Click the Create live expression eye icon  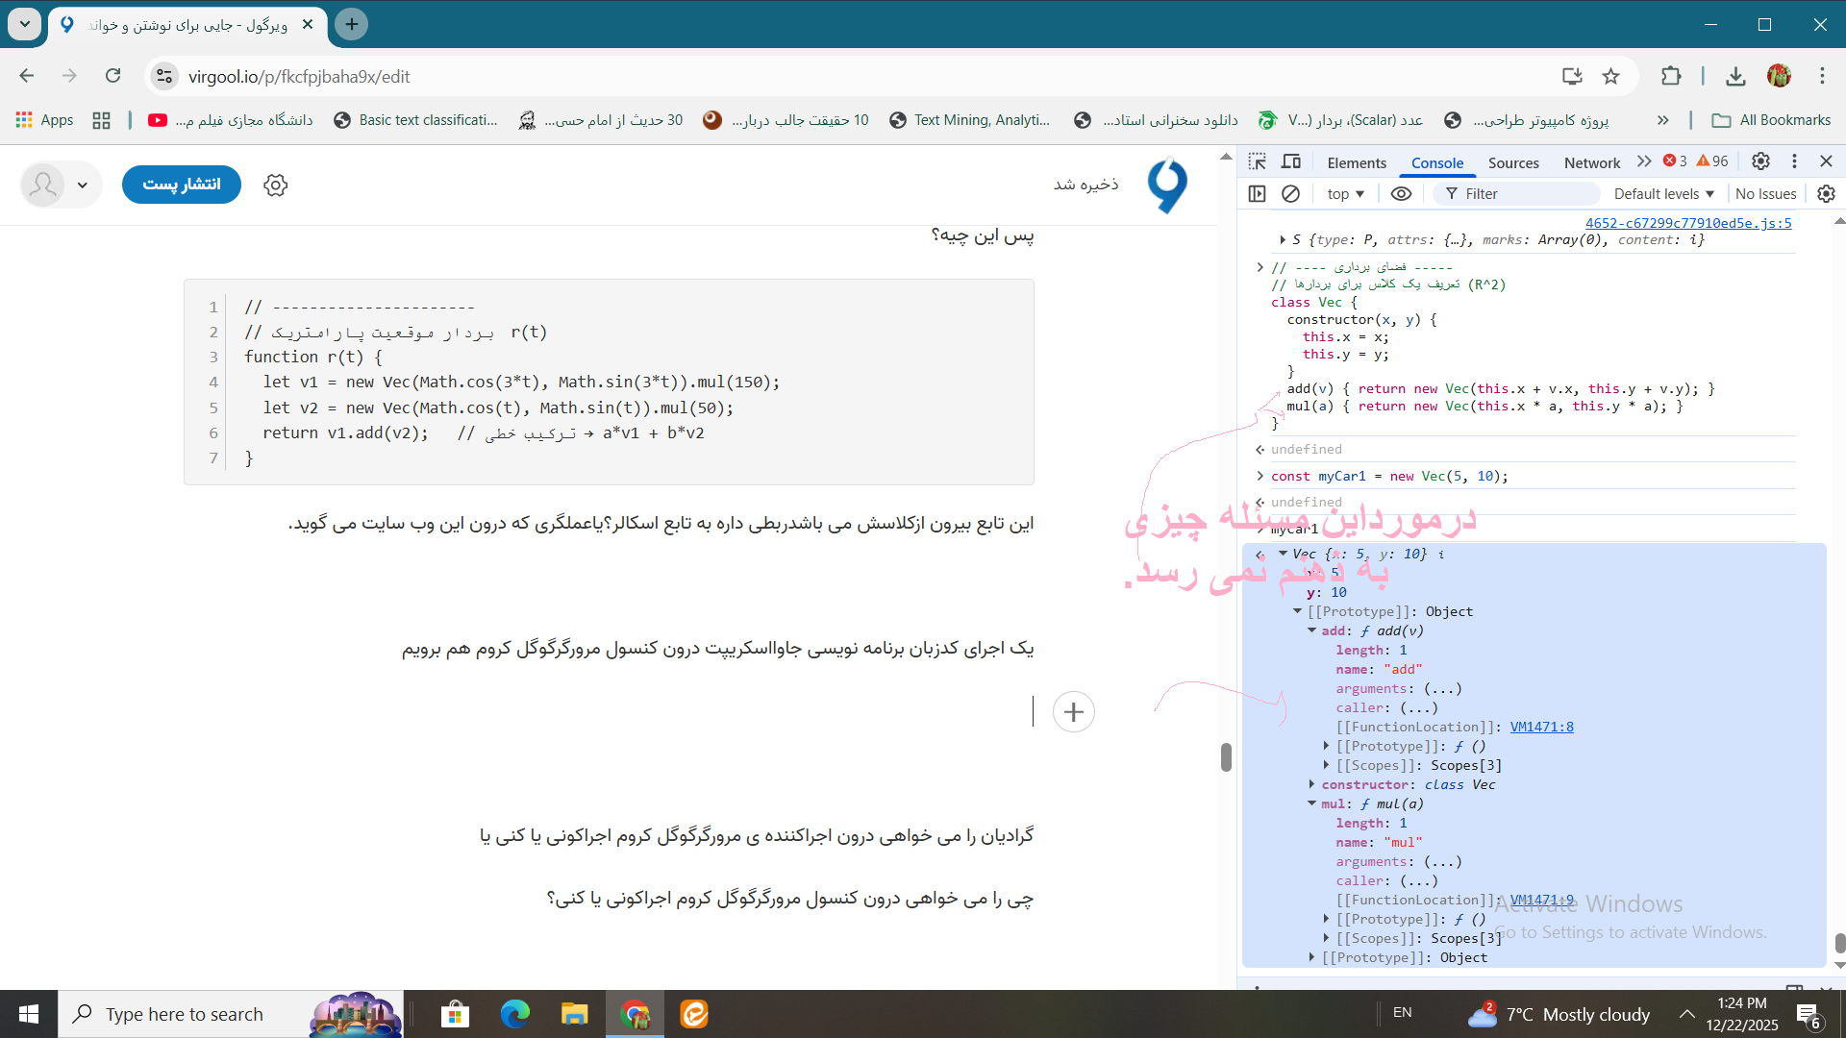pos(1400,193)
